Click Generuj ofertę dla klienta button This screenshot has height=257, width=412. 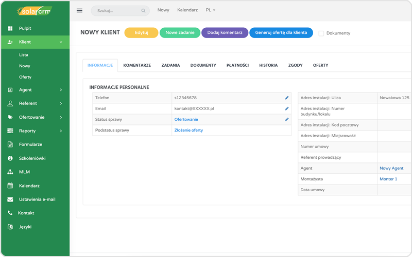click(x=281, y=33)
